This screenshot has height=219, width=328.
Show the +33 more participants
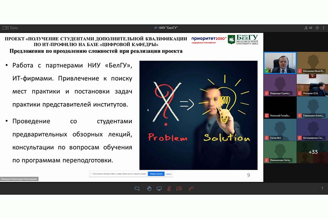(x=312, y=152)
